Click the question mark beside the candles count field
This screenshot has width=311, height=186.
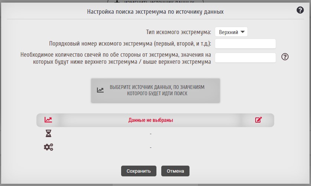pos(285,57)
